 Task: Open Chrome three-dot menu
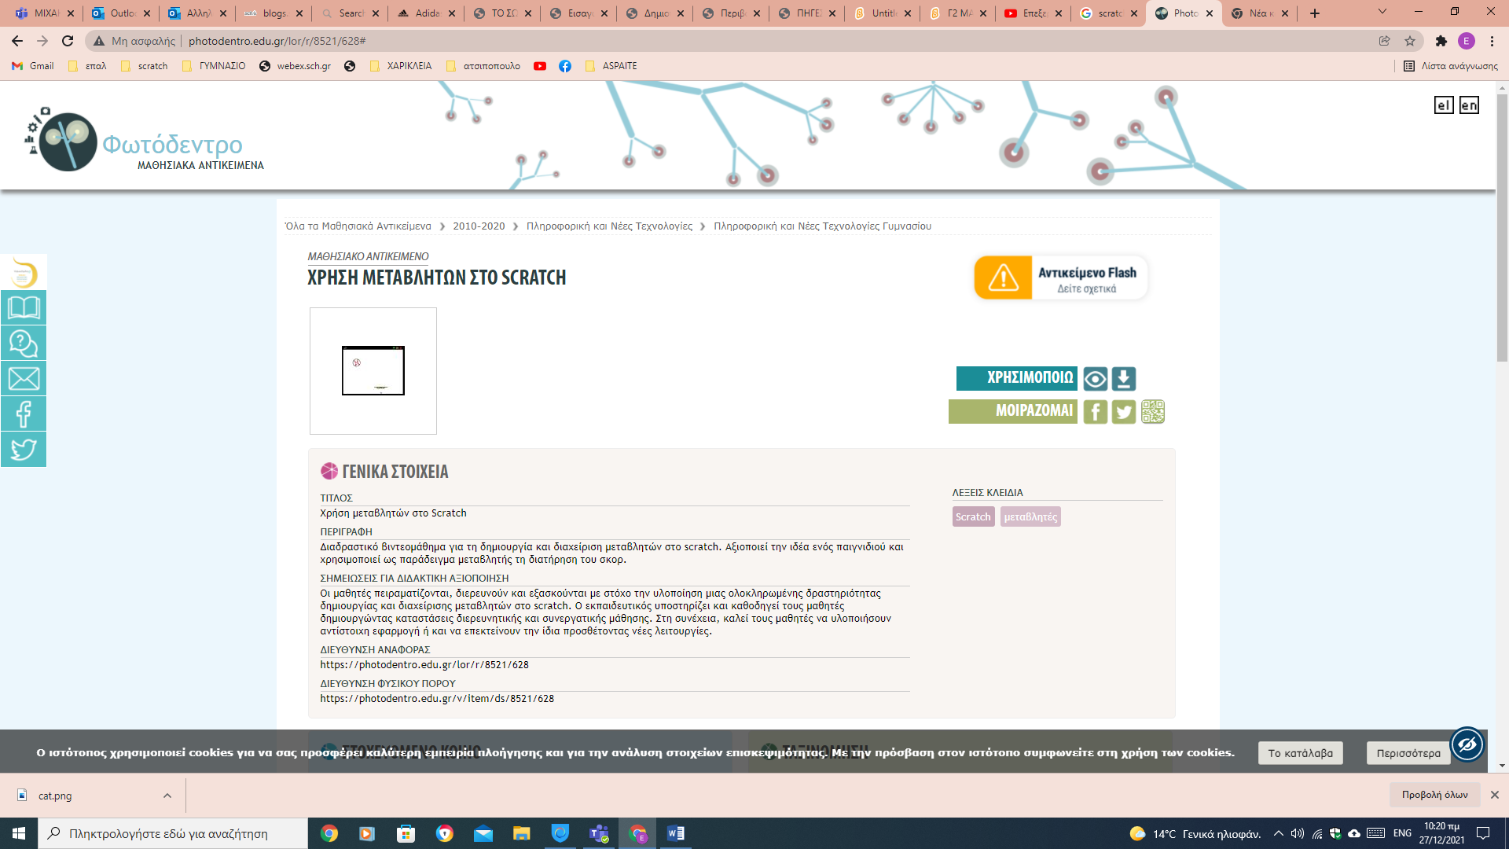coord(1492,41)
